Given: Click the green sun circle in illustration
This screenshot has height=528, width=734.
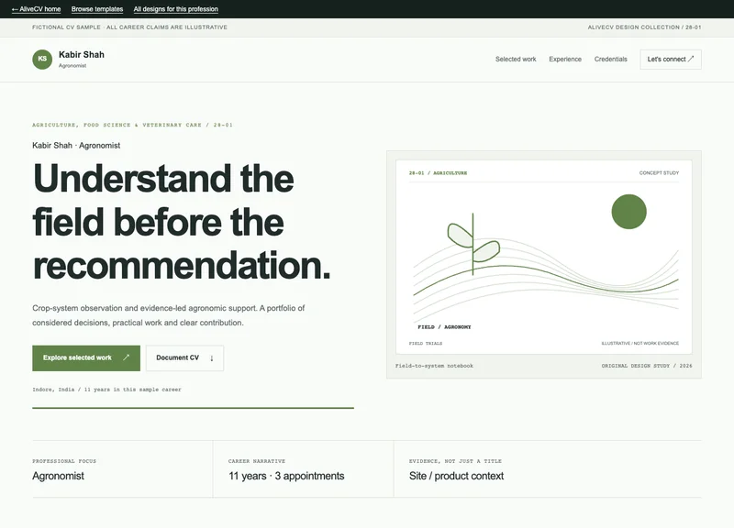Looking at the screenshot, I should tap(628, 212).
